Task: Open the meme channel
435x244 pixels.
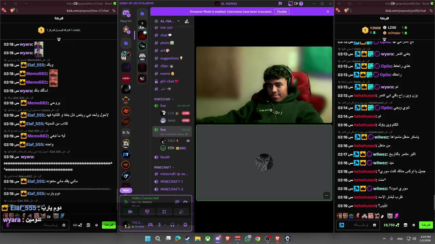Action: [x=172, y=74]
